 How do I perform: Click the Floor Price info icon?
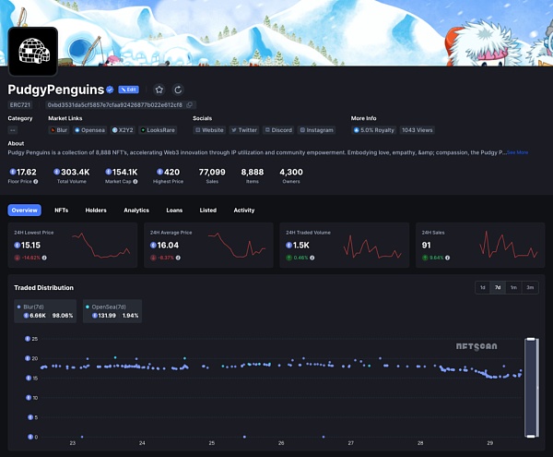pyautogui.click(x=36, y=182)
